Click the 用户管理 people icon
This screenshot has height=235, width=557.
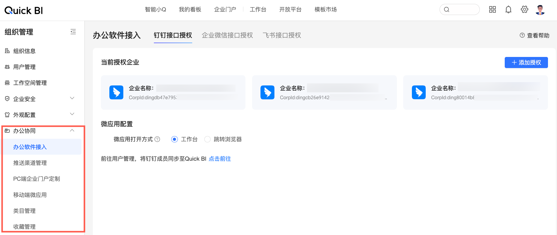pyautogui.click(x=7, y=67)
